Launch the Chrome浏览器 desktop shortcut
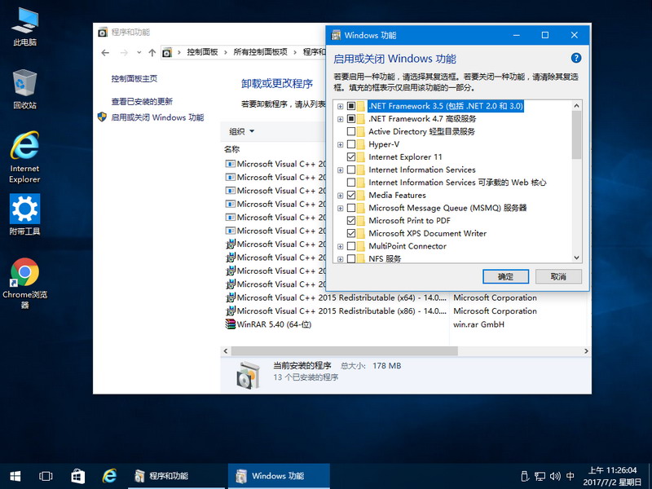 (x=25, y=284)
